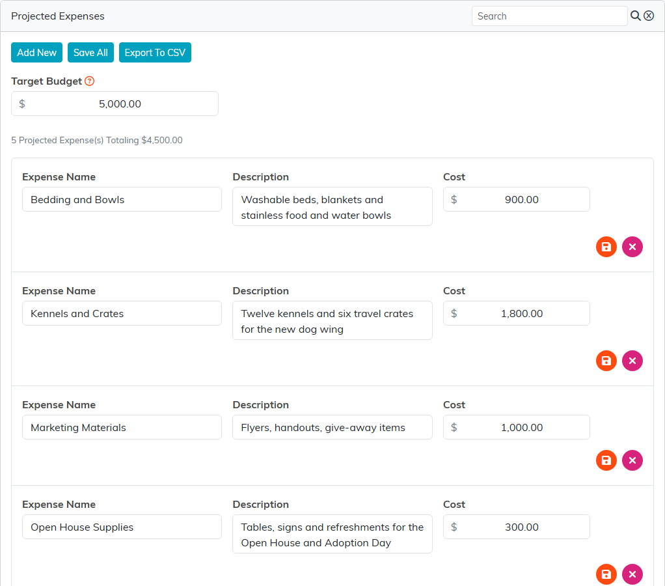Viewport: 665px width, 586px height.
Task: Delete the Bedding and Bowls expense
Action: pyautogui.click(x=632, y=247)
